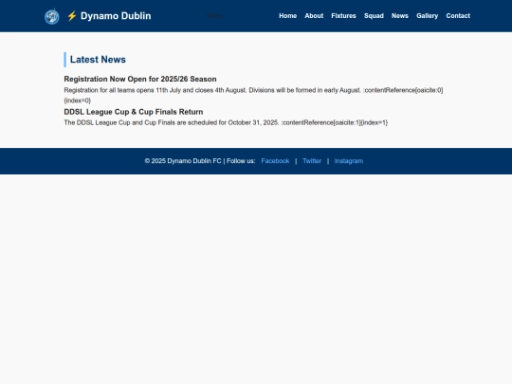Follow the Twitter footer link
Screen dimensions: 512x384
[x=312, y=161]
